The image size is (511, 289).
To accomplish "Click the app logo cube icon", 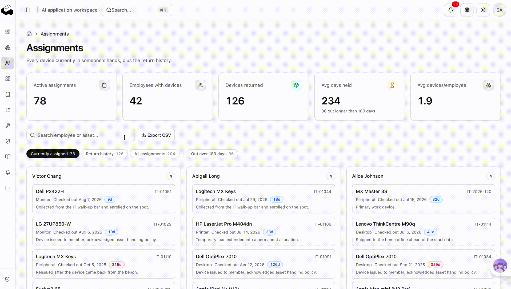I will [x=7, y=10].
